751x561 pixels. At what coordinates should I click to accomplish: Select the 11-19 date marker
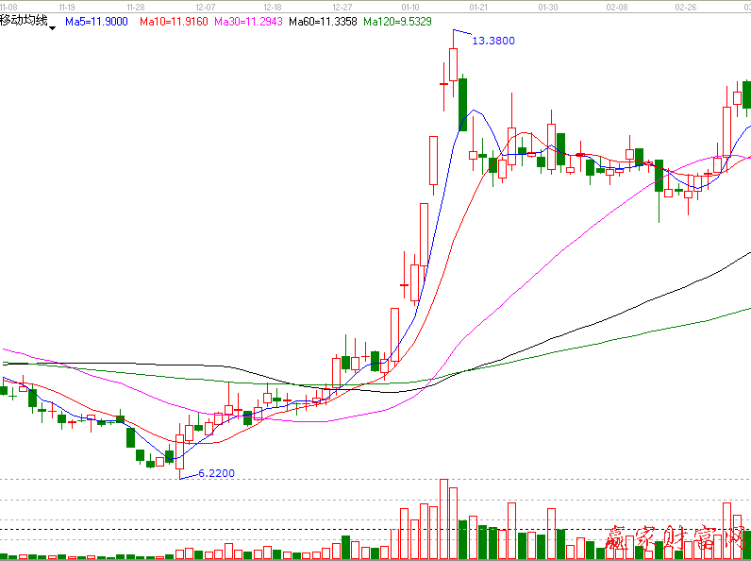click(x=67, y=6)
